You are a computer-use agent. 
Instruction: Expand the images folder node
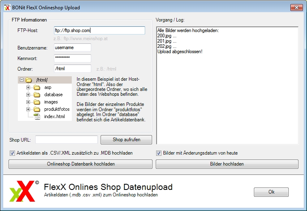pos(28,102)
